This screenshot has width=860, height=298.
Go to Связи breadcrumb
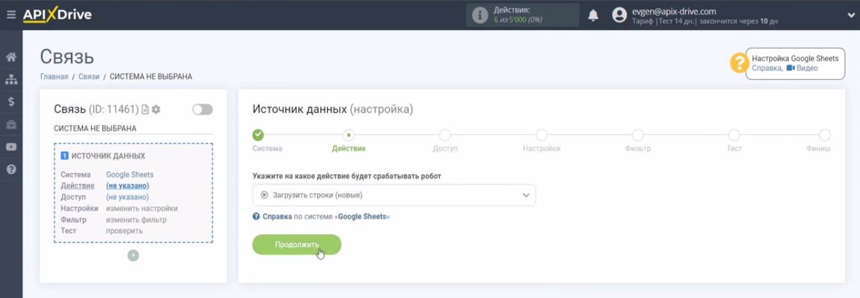(x=89, y=77)
